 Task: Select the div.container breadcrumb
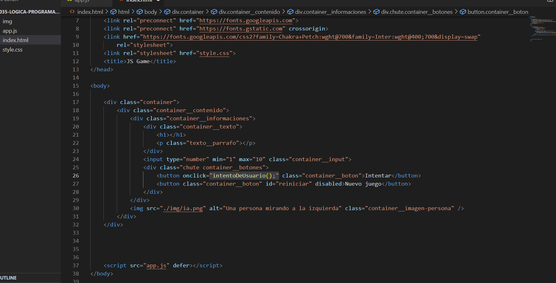188,12
